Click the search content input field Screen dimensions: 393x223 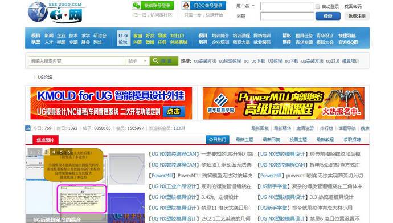click(x=77, y=61)
